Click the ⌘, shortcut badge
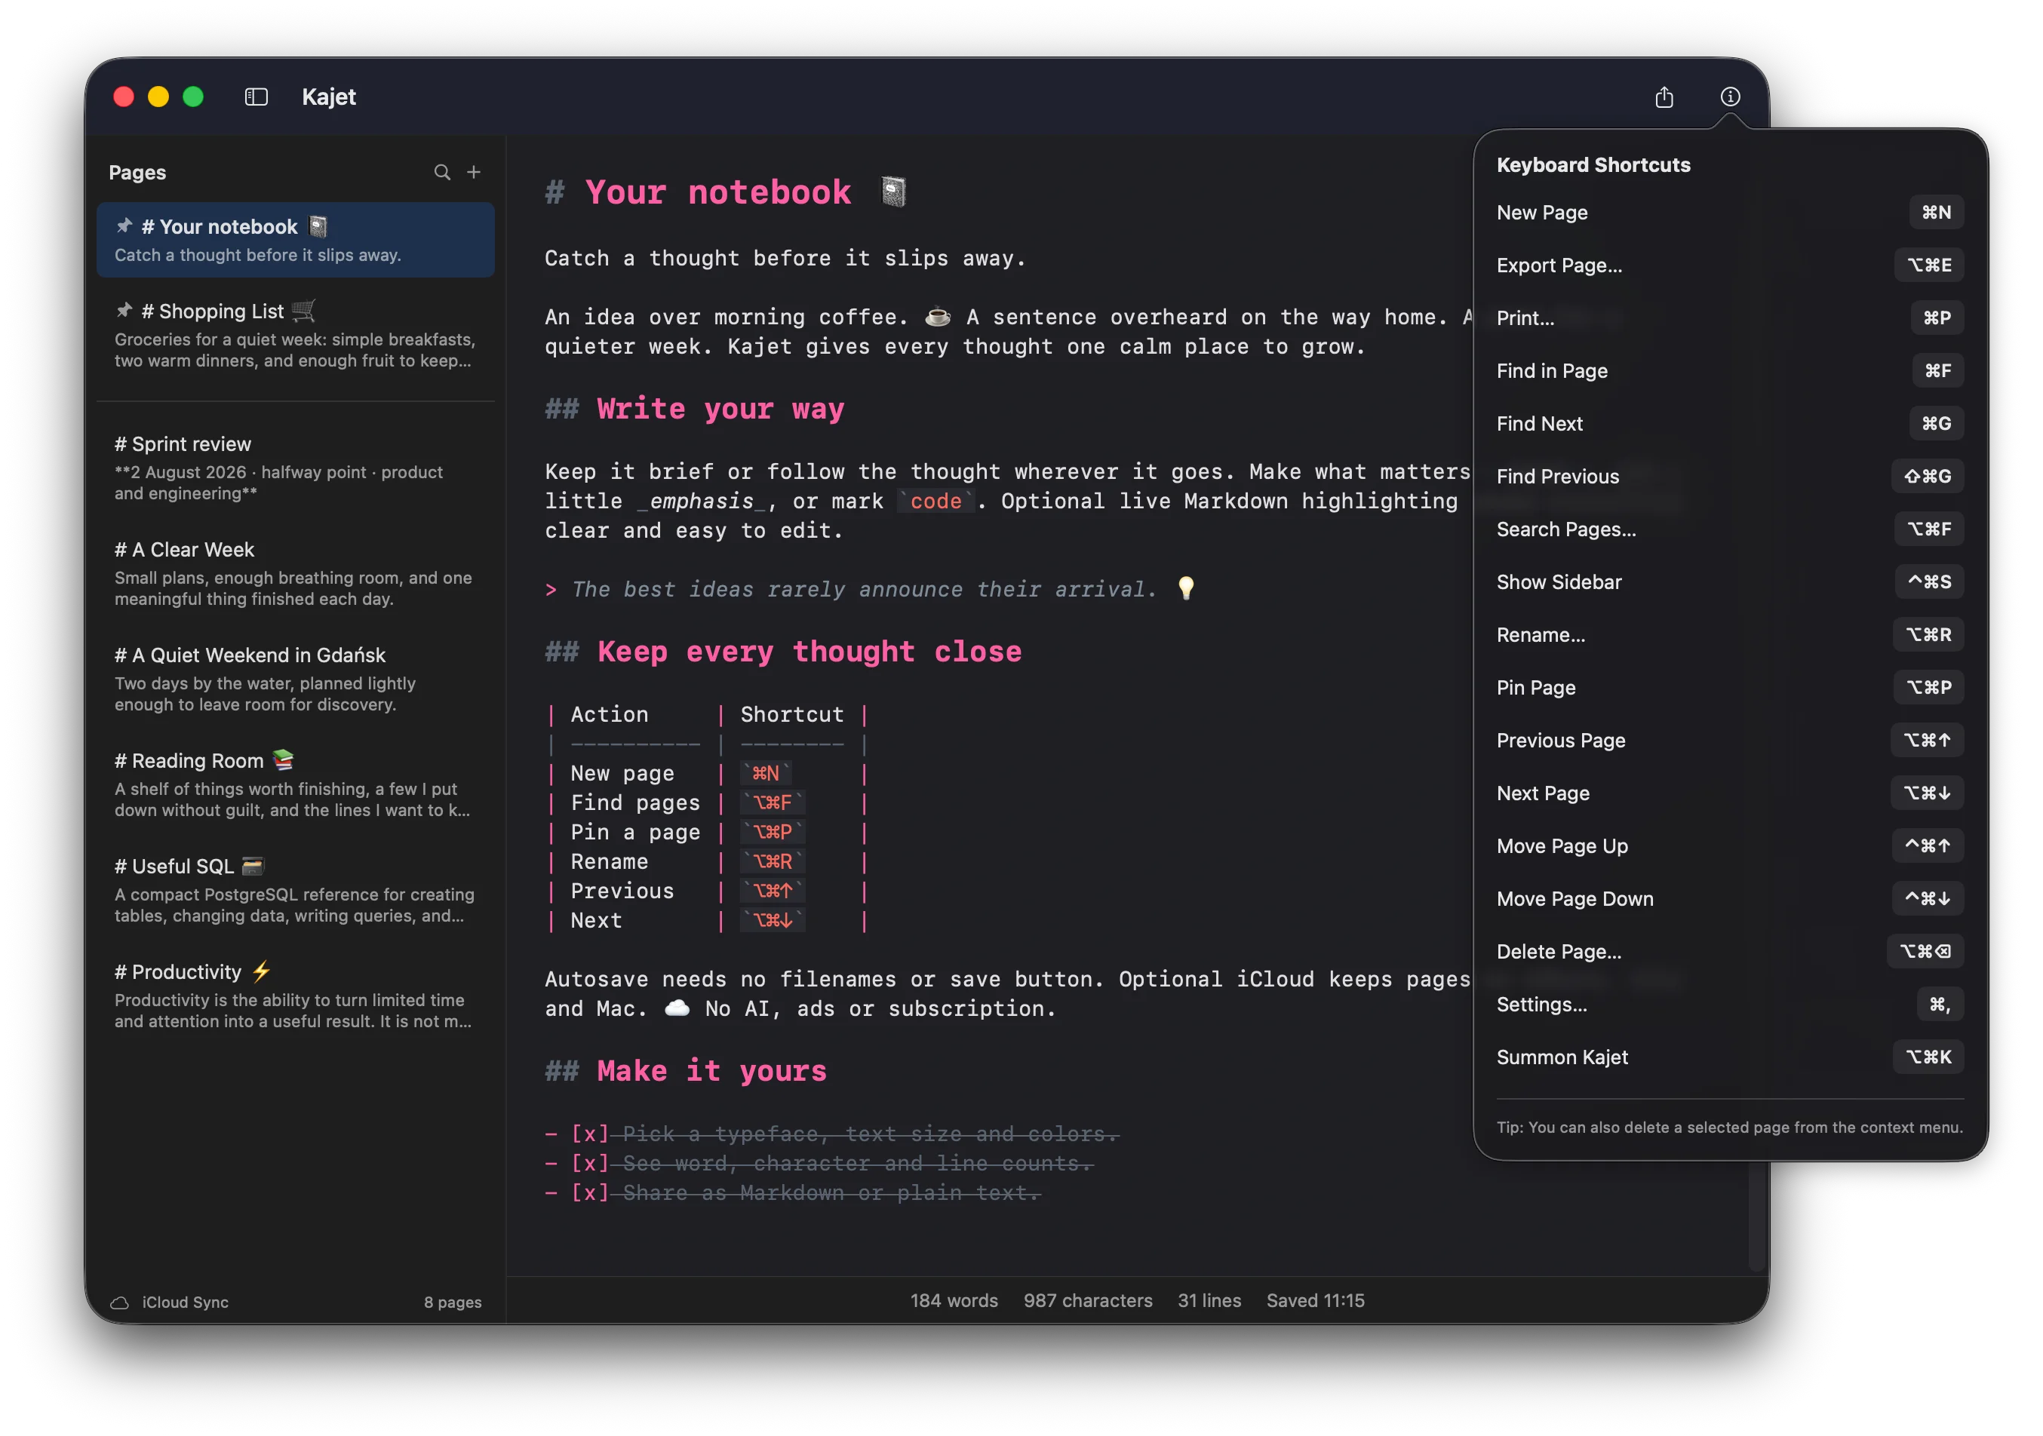 (x=1940, y=1005)
